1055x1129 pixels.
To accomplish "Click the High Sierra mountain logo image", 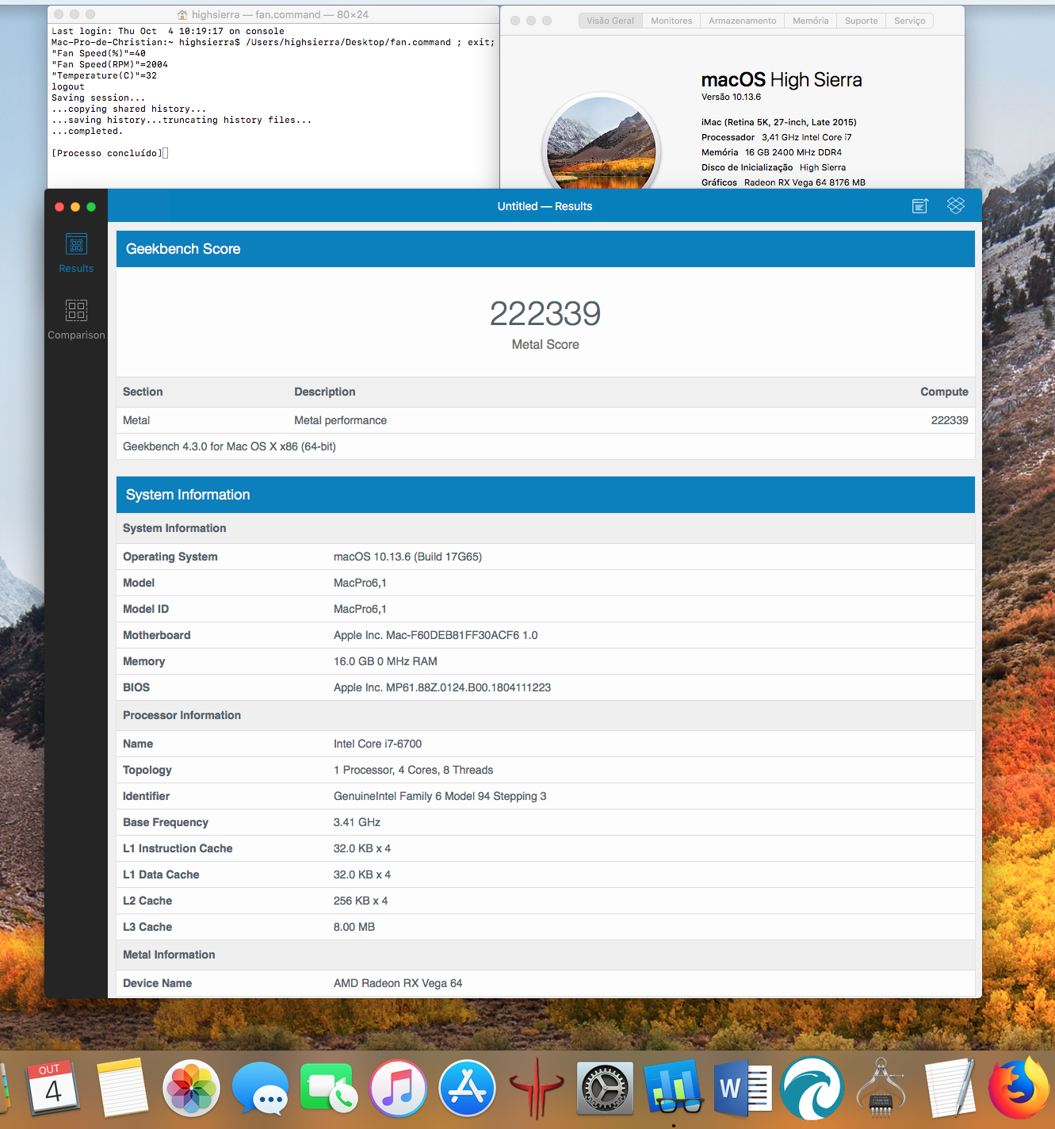I will (602, 143).
